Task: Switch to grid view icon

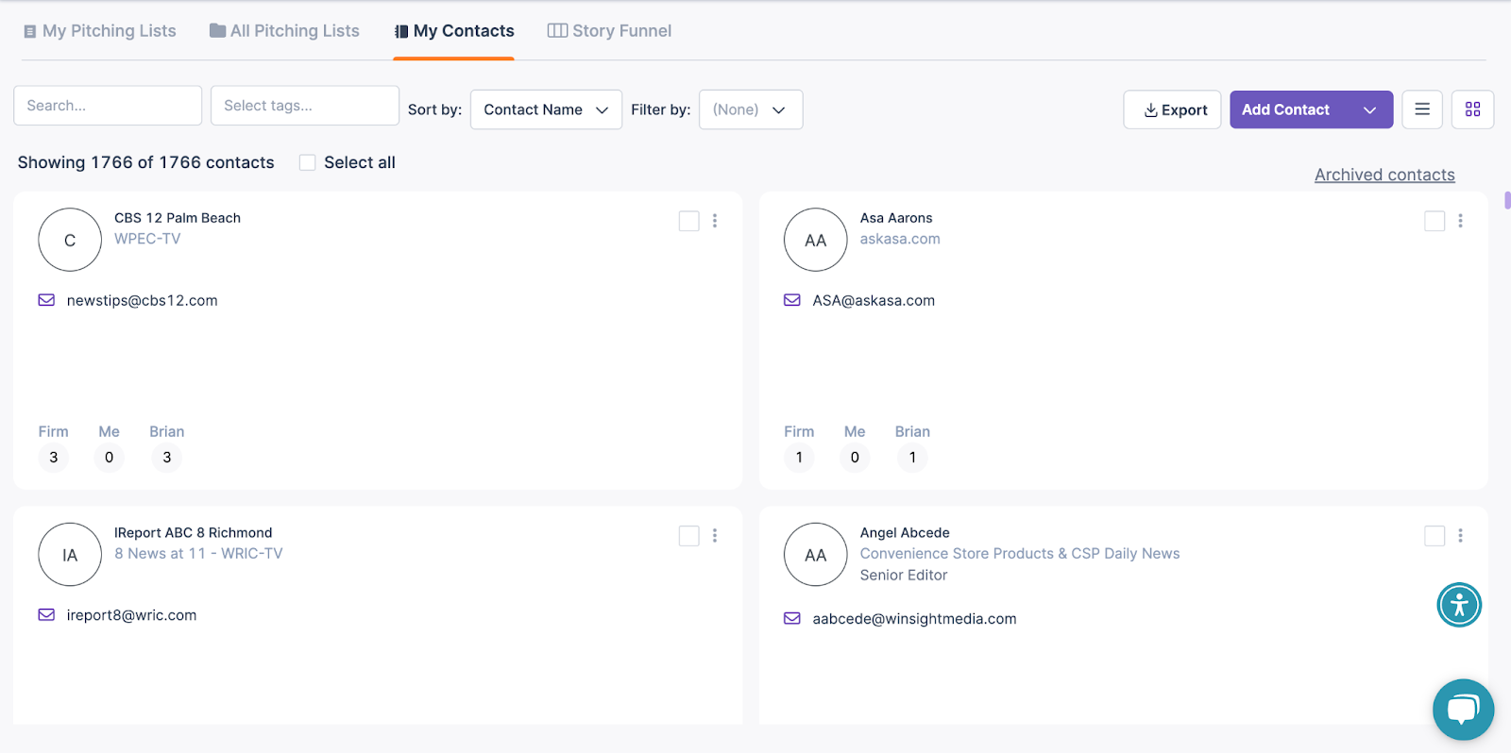Action: click(x=1473, y=109)
